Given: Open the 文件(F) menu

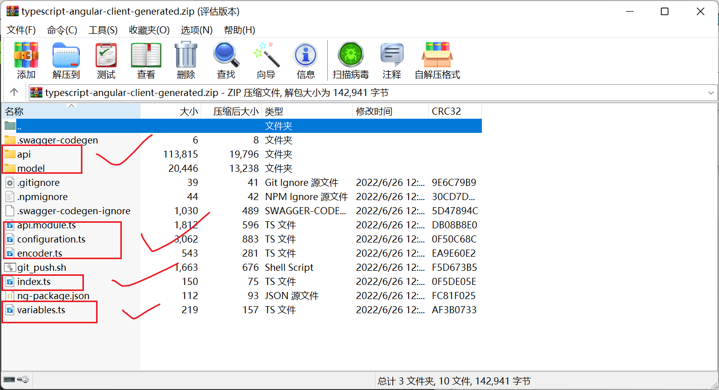Looking at the screenshot, I should (x=21, y=30).
